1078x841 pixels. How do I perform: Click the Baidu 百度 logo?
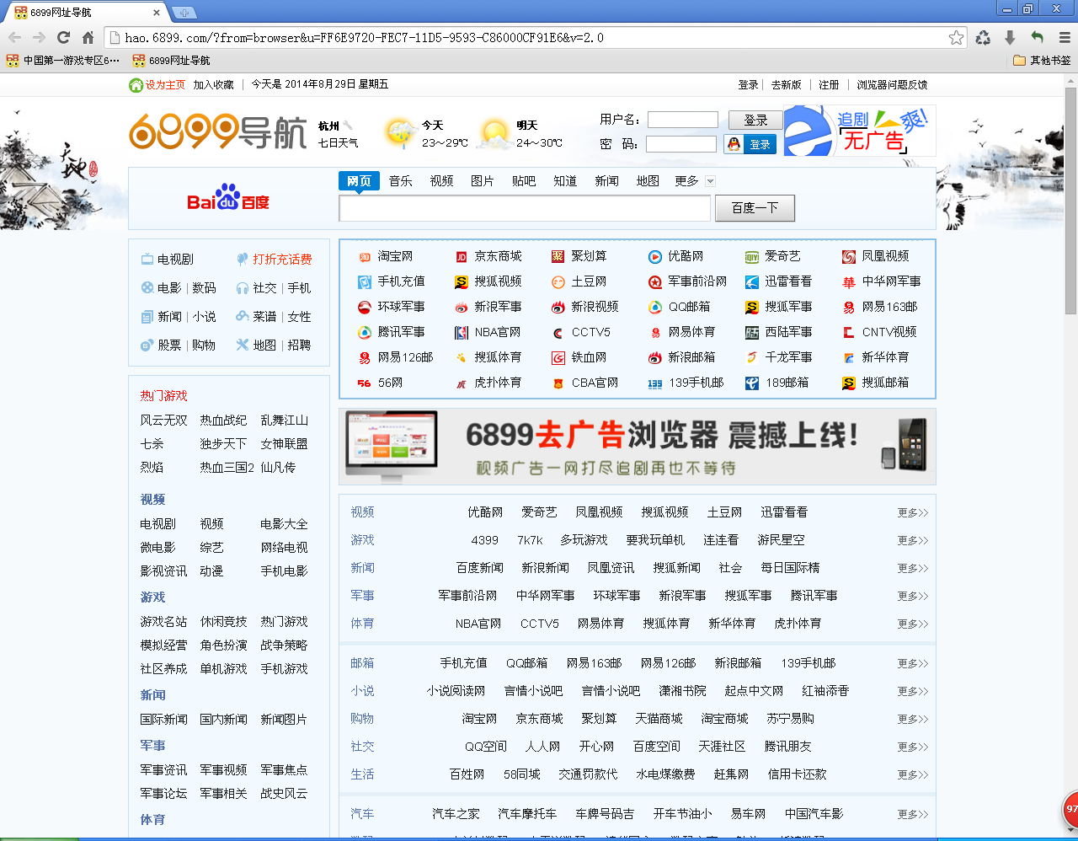pos(228,199)
